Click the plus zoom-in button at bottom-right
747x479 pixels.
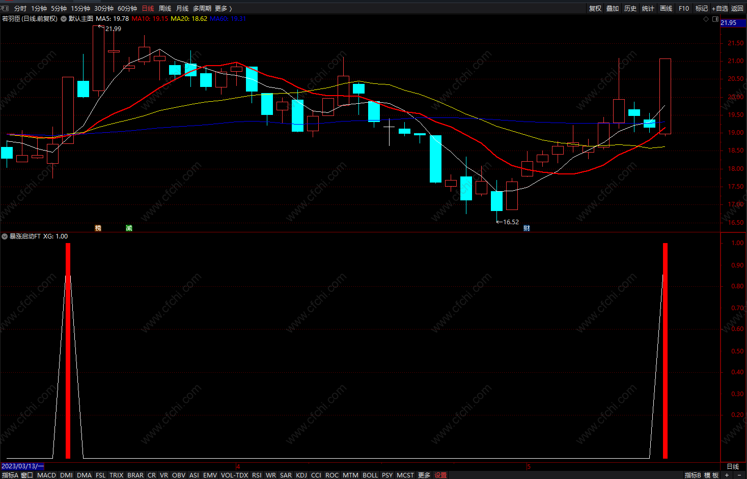point(727,475)
